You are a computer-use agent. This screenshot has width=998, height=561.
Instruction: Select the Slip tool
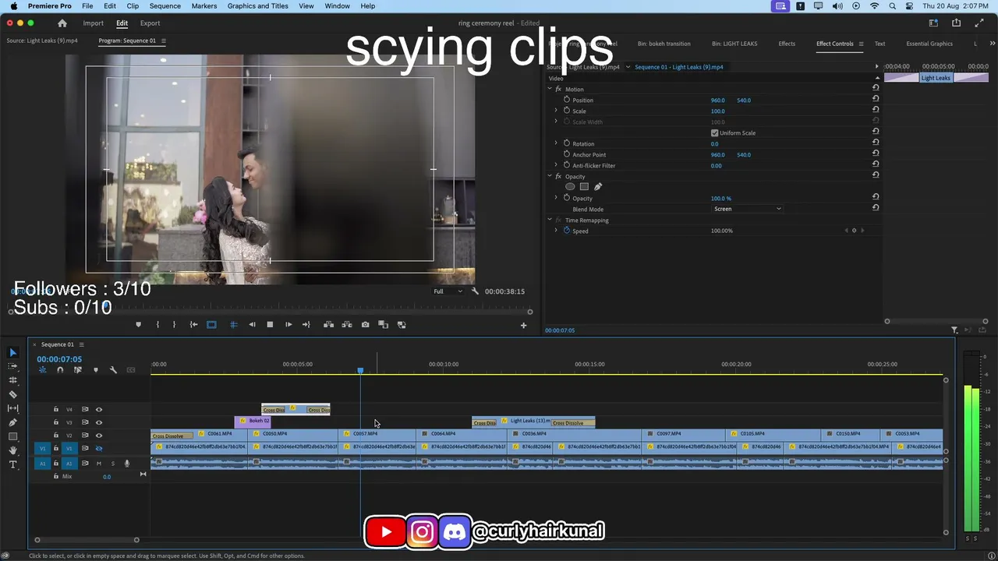tap(12, 408)
